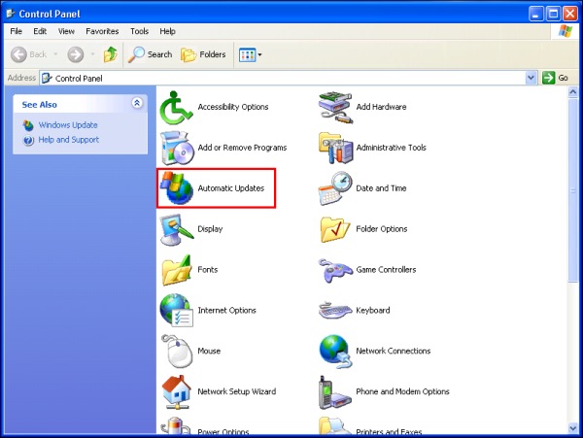Open the View menu
This screenshot has height=438, width=583.
click(x=66, y=32)
